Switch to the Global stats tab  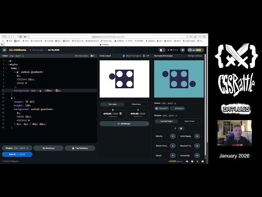point(137,104)
